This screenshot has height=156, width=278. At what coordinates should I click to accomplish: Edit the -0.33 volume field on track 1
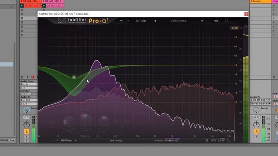click(26, 117)
